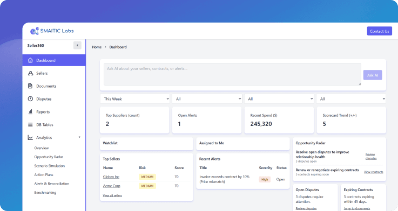Click the Documents file icon
The height and width of the screenshot is (211, 398).
pyautogui.click(x=30, y=86)
